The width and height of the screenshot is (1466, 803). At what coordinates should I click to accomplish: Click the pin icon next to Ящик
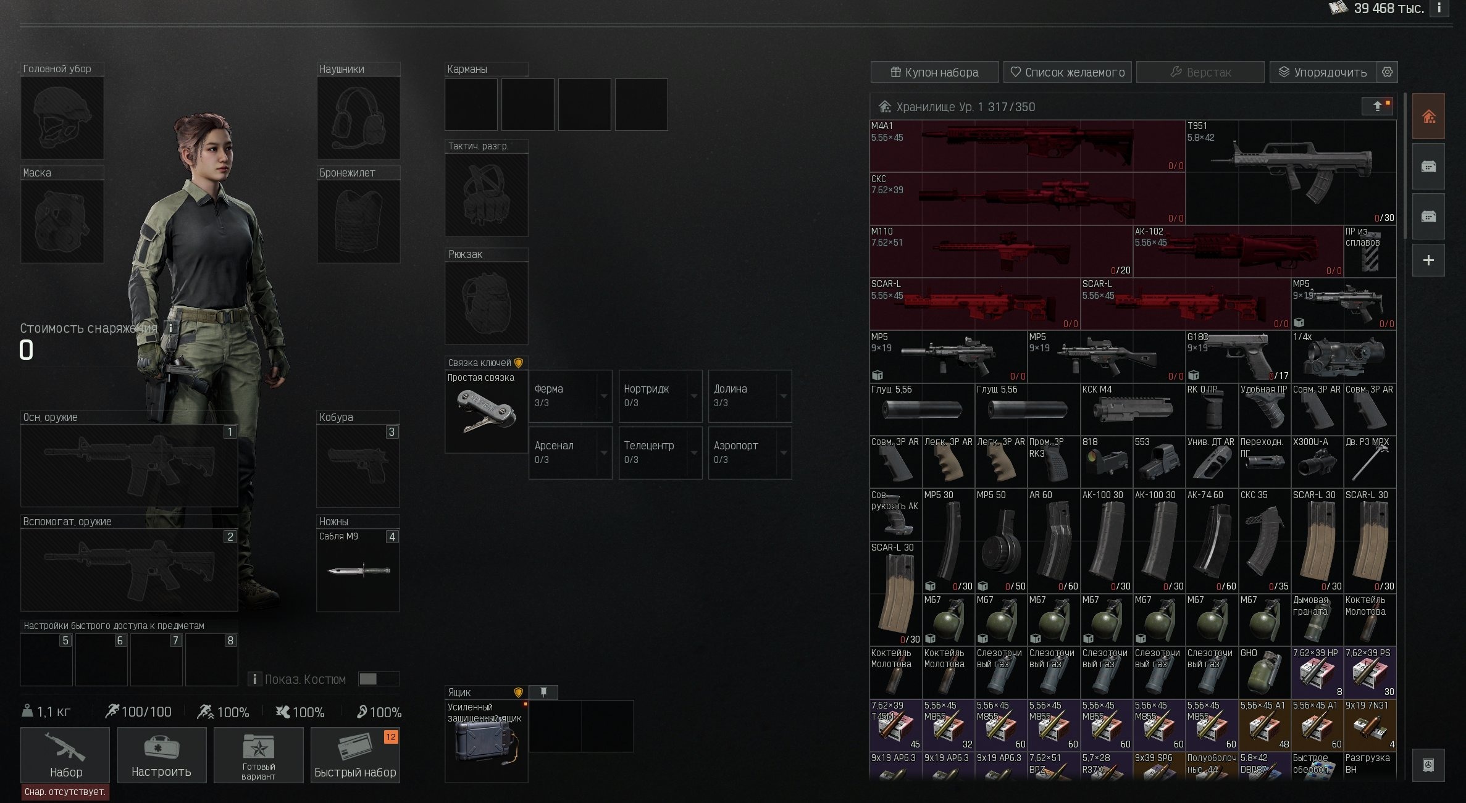pyautogui.click(x=543, y=693)
